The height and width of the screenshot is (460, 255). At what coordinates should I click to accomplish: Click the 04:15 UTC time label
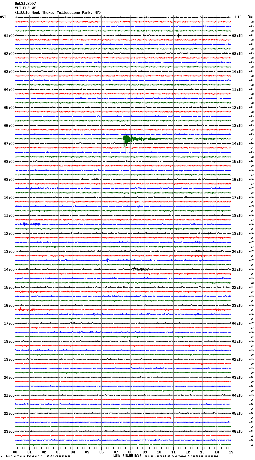[237, 396]
